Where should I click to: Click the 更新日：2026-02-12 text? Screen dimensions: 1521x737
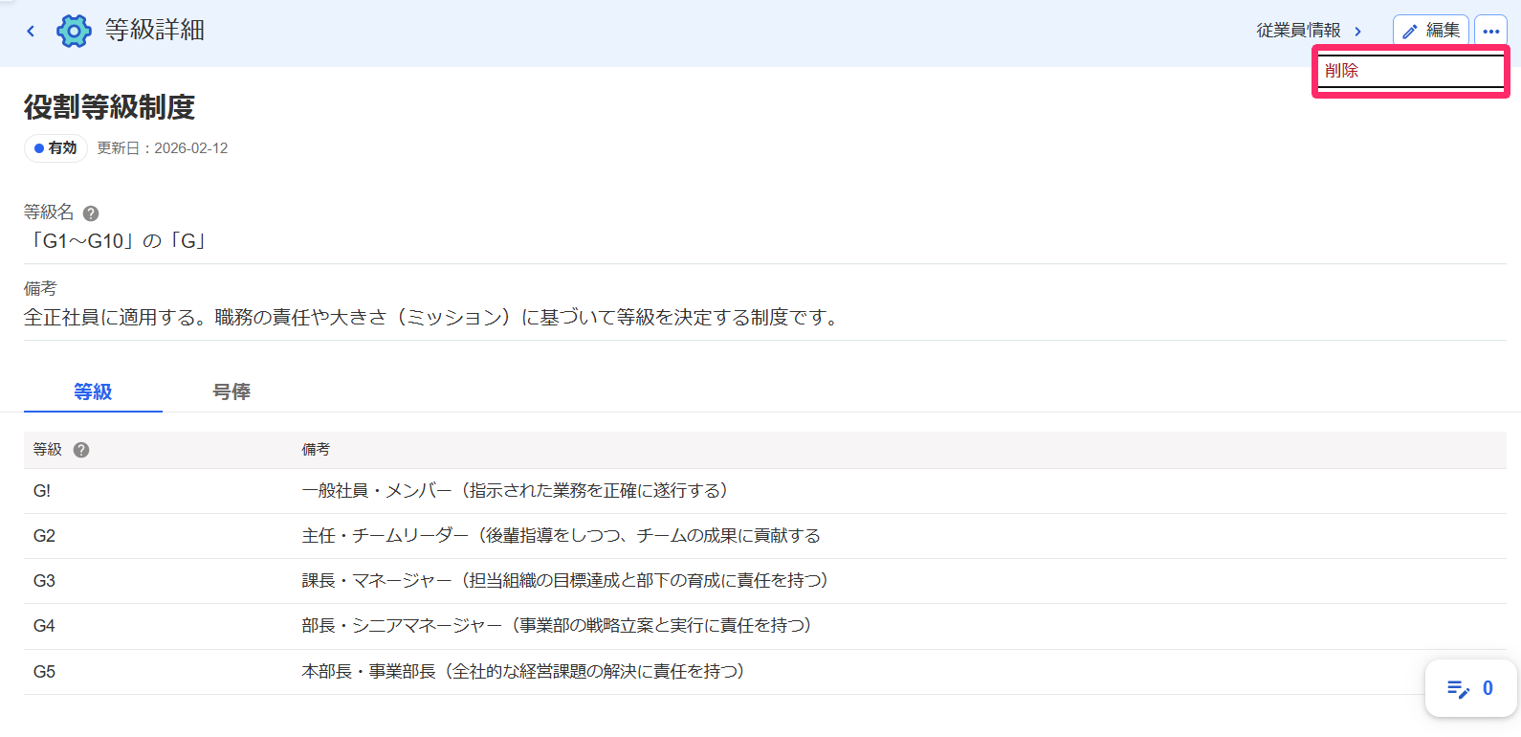coord(163,148)
